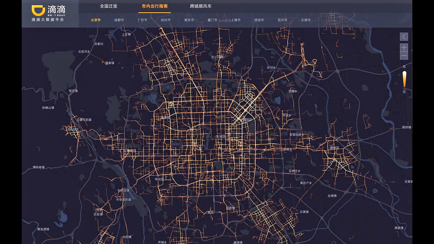Click the 燕郊镇 map label
This screenshot has width=434, height=244.
406,127
